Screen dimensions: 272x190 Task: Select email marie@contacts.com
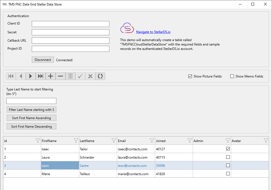(136, 174)
